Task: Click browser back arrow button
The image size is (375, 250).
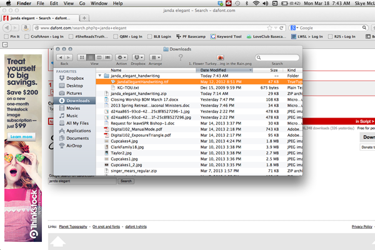Action: [7, 27]
